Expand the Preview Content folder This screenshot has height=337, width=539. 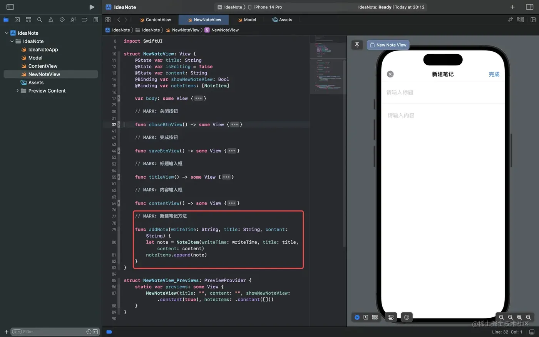click(17, 91)
